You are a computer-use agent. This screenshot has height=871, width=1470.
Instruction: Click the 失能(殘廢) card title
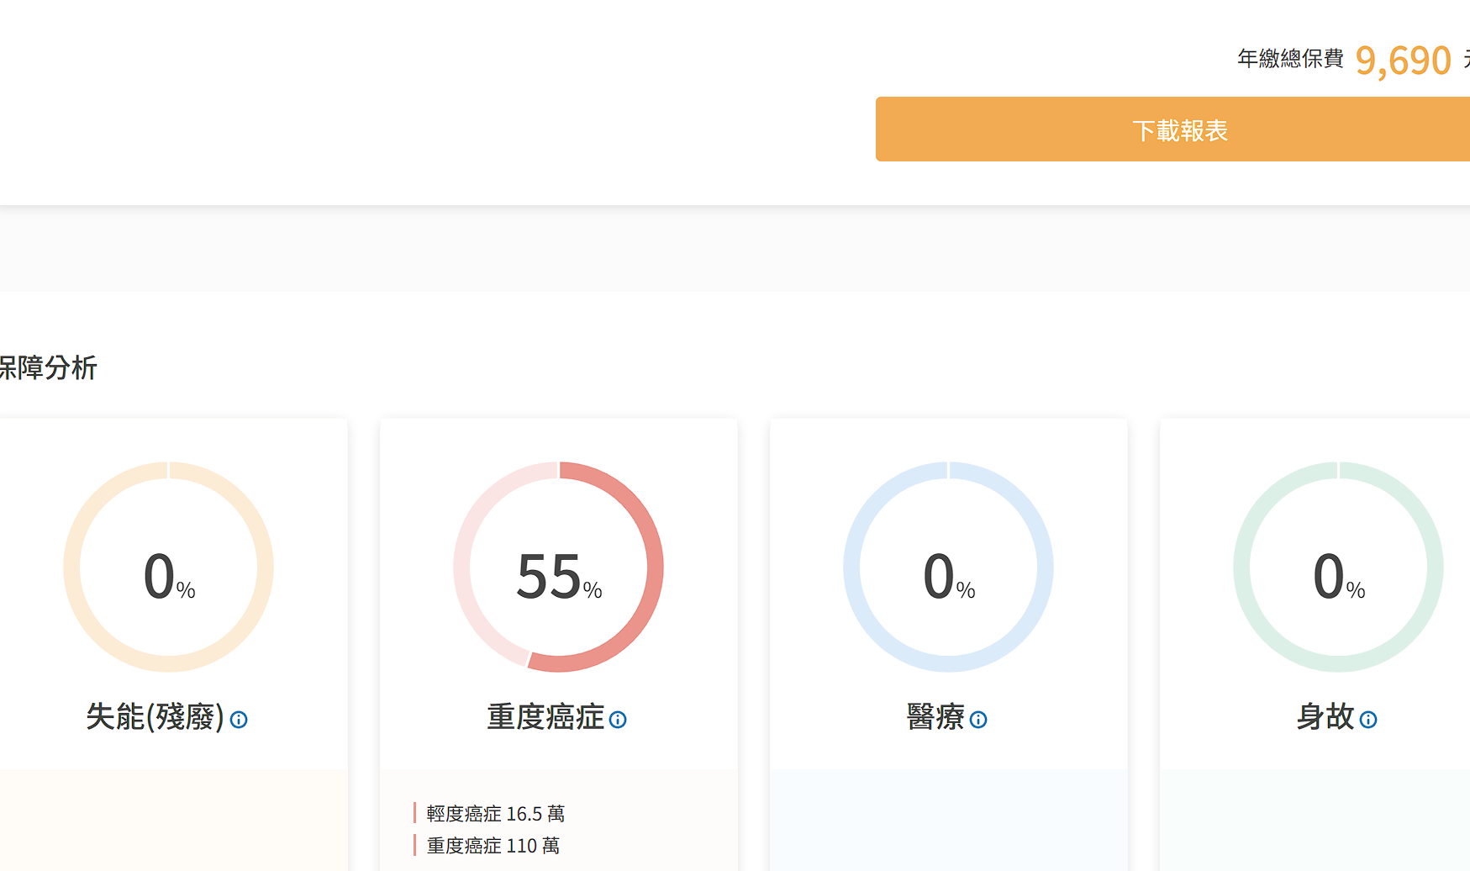point(155,717)
